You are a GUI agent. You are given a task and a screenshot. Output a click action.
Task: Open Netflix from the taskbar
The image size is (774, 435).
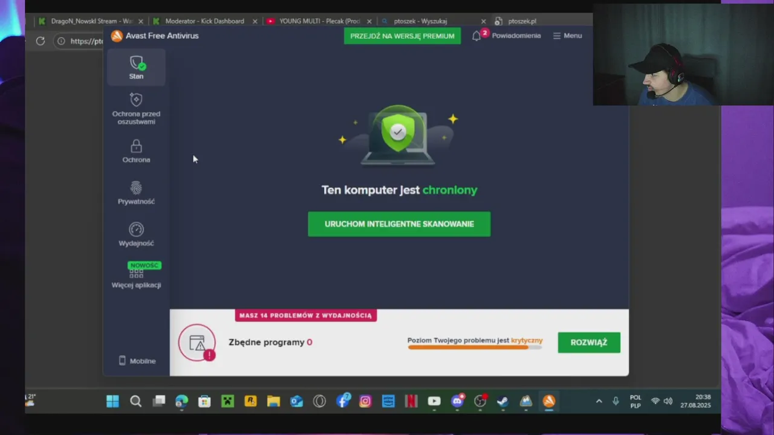(x=411, y=401)
